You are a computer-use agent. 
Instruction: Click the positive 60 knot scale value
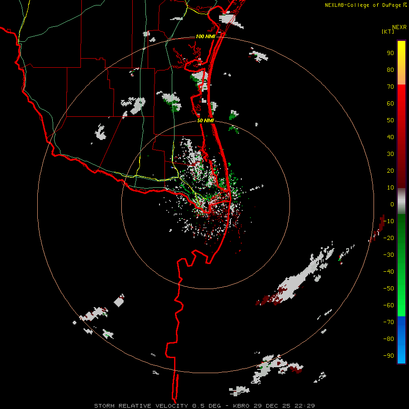pyautogui.click(x=390, y=104)
